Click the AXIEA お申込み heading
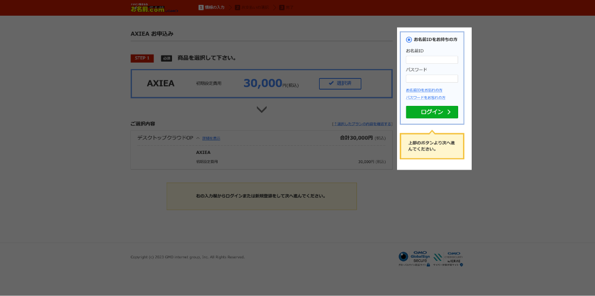595x296 pixels. 152,33
